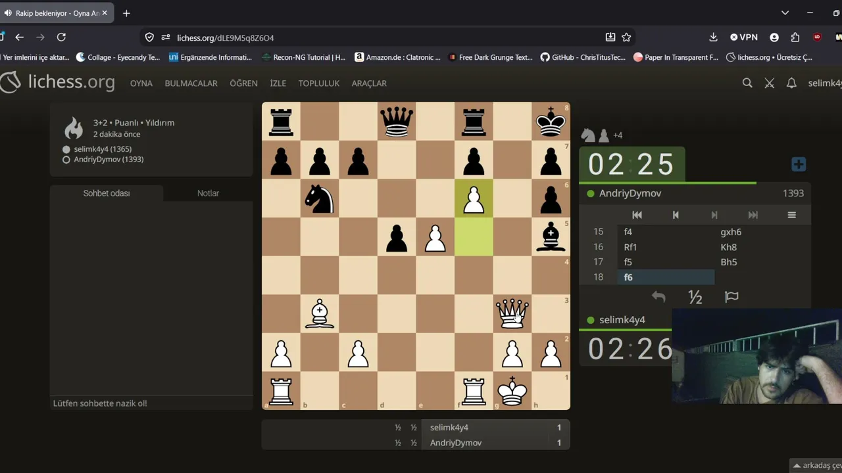Viewport: 842px width, 473px height.
Task: Jump to first move in move list
Action: [637, 215]
